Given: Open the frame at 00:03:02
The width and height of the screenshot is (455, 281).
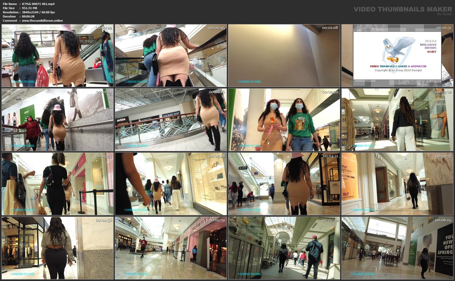Looking at the screenshot, I should tap(397, 120).
